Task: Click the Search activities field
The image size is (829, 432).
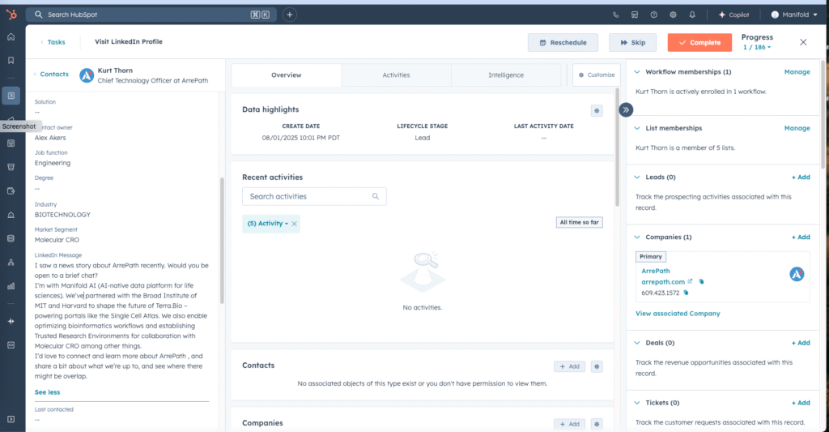Action: click(x=308, y=196)
